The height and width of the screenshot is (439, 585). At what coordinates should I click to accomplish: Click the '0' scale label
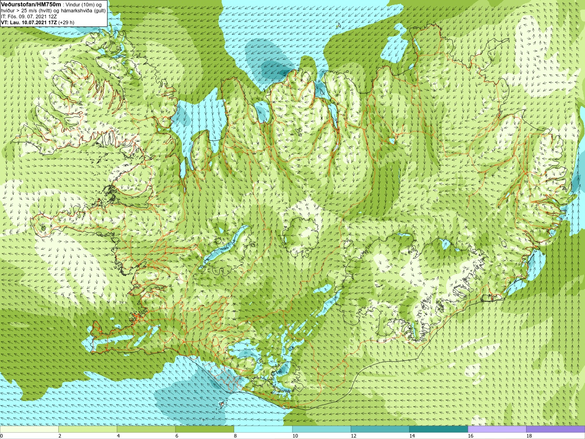(x=2, y=436)
